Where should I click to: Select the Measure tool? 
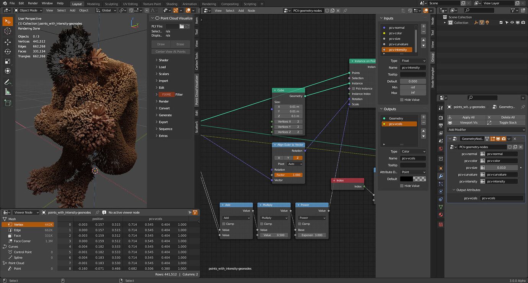coord(8,92)
